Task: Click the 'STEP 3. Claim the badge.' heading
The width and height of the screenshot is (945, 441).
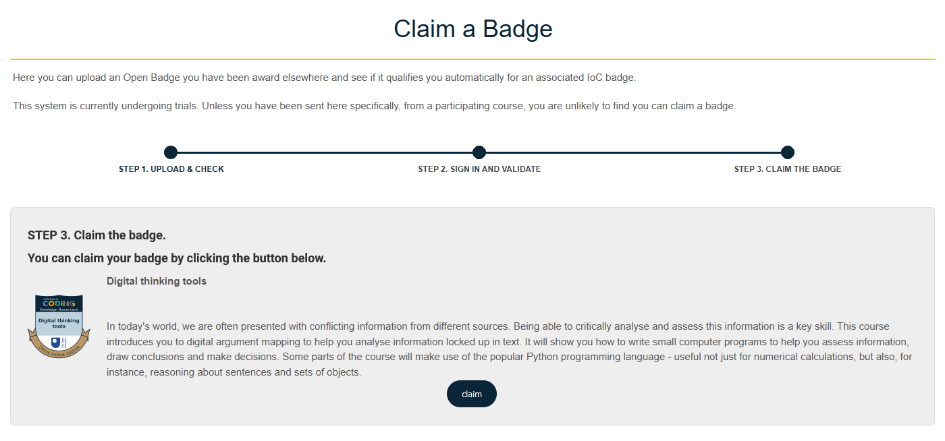Action: pyautogui.click(x=97, y=235)
